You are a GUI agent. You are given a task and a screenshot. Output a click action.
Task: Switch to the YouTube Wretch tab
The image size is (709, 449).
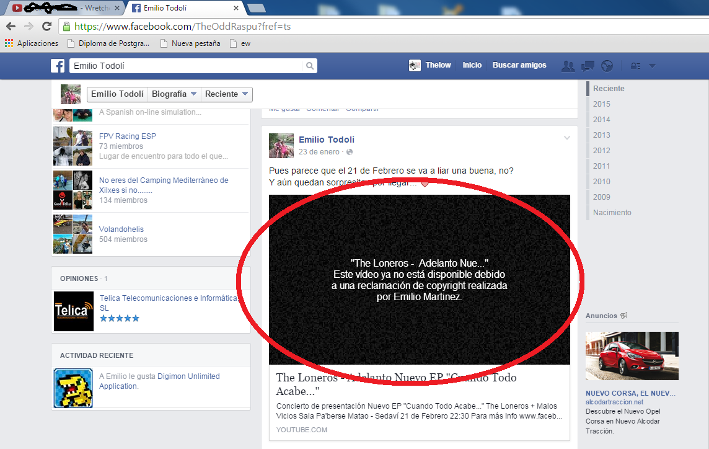(x=66, y=8)
